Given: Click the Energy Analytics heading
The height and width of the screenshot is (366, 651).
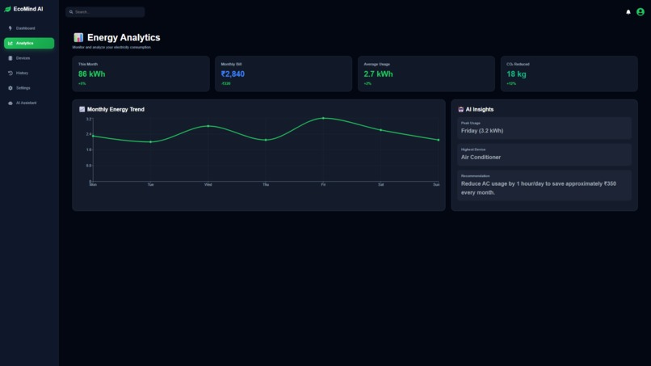Looking at the screenshot, I should coord(124,37).
